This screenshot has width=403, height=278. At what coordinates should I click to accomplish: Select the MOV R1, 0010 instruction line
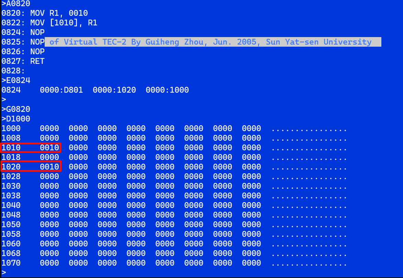coord(45,13)
